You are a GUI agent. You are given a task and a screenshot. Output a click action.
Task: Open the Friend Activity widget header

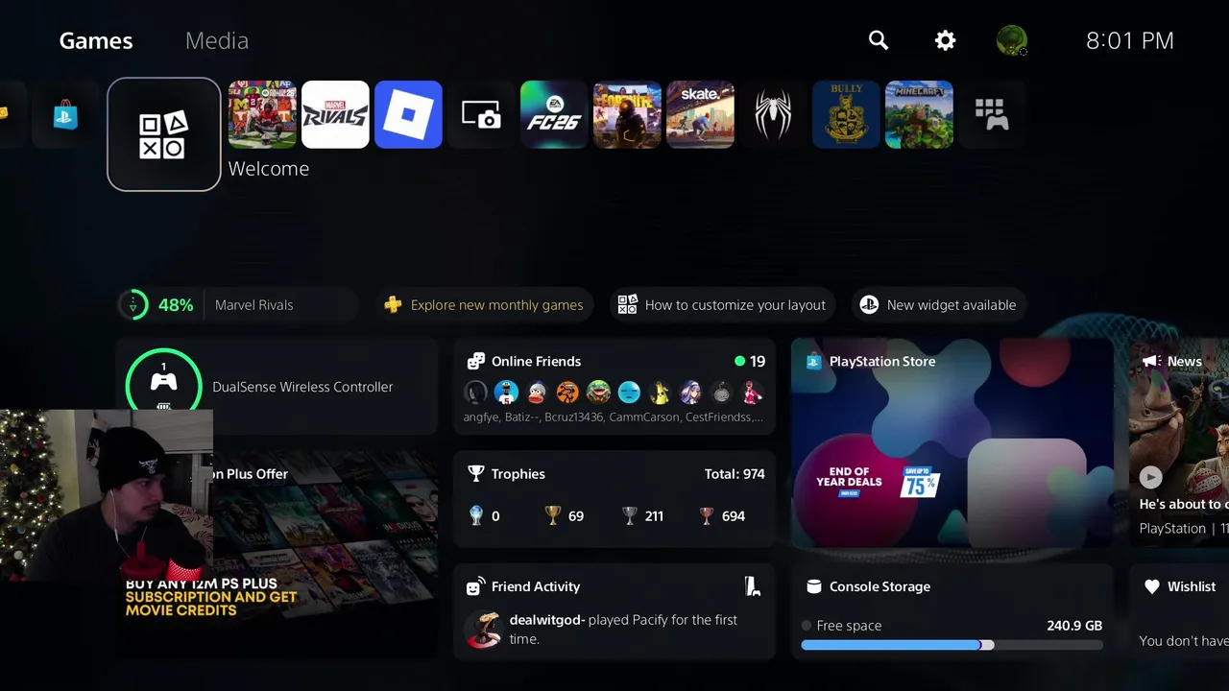click(536, 586)
